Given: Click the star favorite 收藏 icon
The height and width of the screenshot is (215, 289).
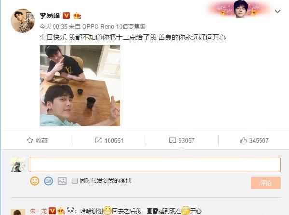Looking at the screenshot, I should point(30,141).
